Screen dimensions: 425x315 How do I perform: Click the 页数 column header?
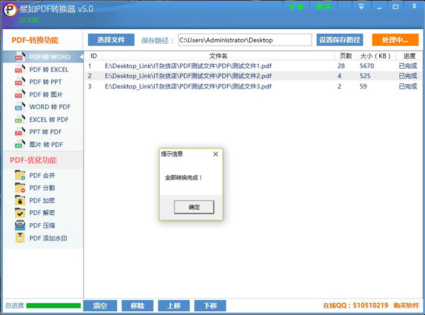[x=346, y=56]
